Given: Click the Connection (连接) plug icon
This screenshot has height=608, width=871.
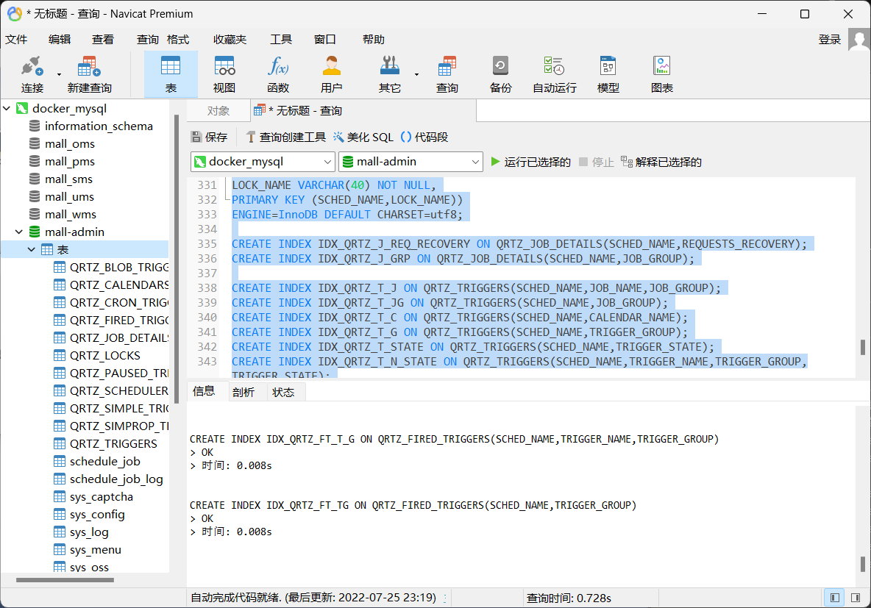Looking at the screenshot, I should coord(32,68).
